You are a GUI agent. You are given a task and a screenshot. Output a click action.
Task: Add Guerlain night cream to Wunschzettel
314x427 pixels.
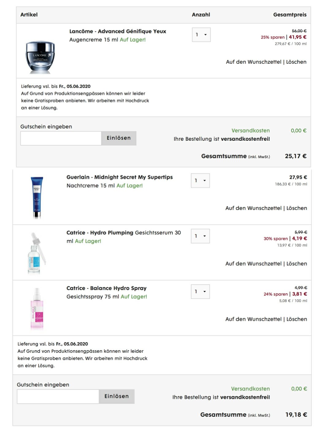[253, 208]
